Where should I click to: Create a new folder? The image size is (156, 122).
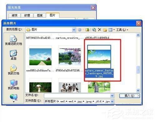[x=105, y=30]
